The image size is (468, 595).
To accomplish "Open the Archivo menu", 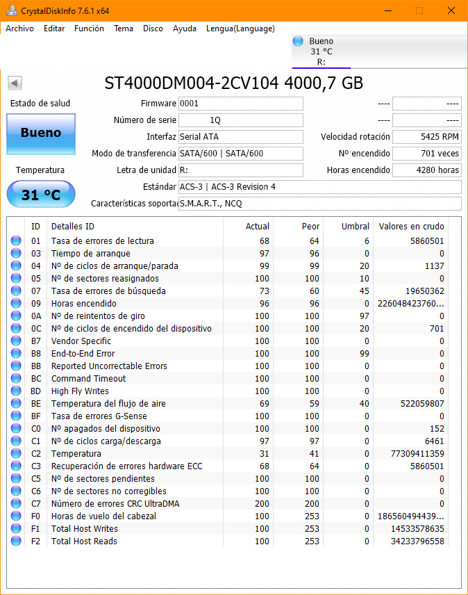I will [x=19, y=28].
